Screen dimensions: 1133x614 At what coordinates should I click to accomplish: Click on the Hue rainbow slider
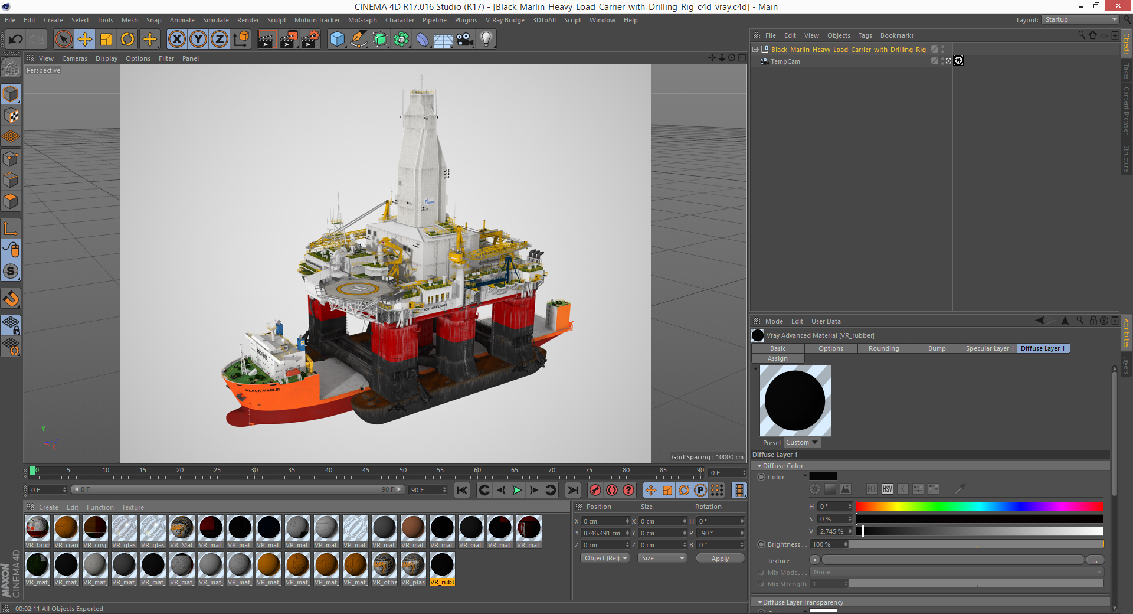(980, 507)
